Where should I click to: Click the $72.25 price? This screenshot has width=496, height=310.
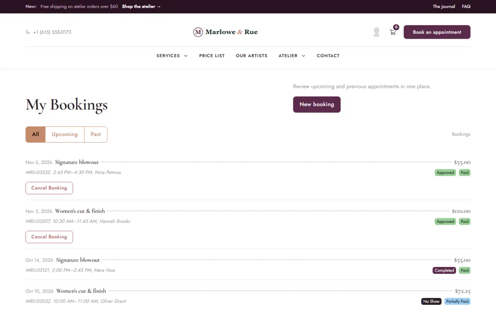(463, 291)
